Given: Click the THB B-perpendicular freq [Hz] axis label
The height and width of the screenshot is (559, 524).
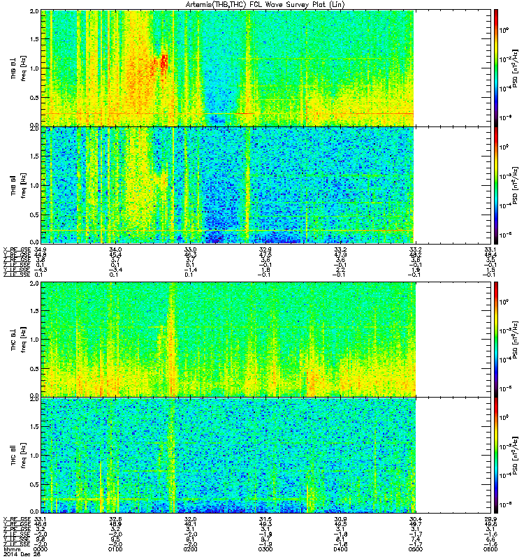Looking at the screenshot, I should [x=24, y=68].
